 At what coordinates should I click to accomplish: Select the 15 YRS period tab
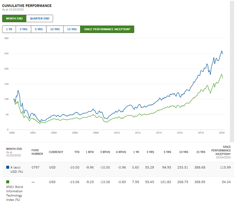72,29
